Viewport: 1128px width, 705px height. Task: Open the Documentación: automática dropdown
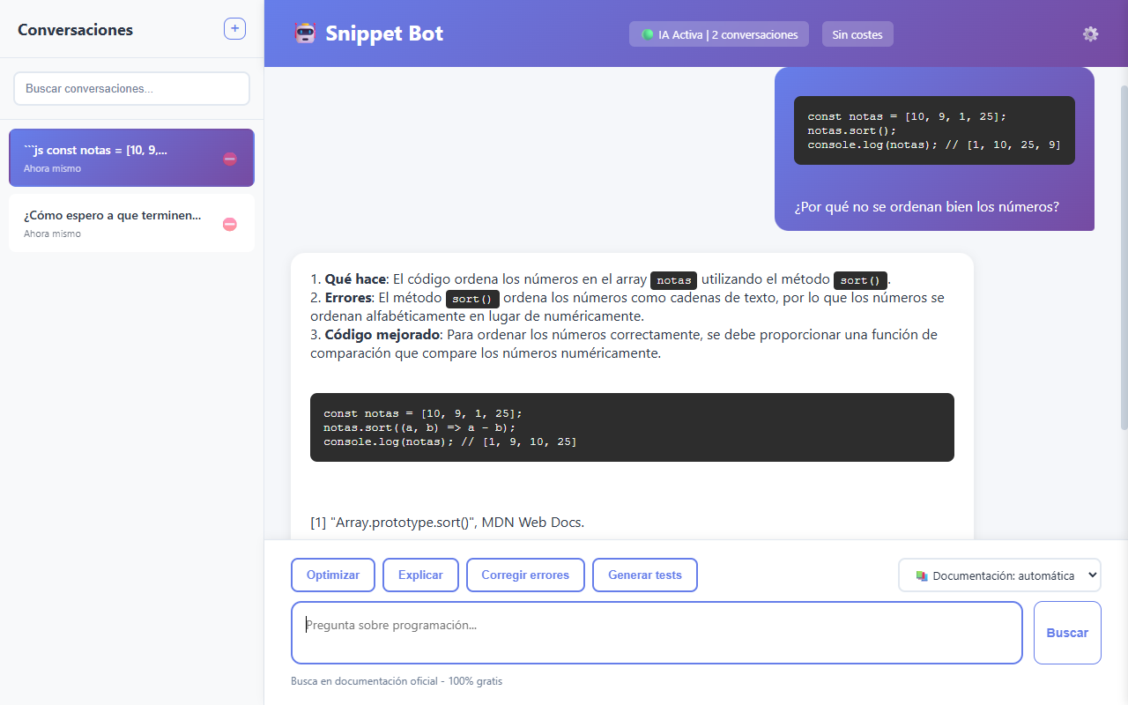pyautogui.click(x=999, y=575)
